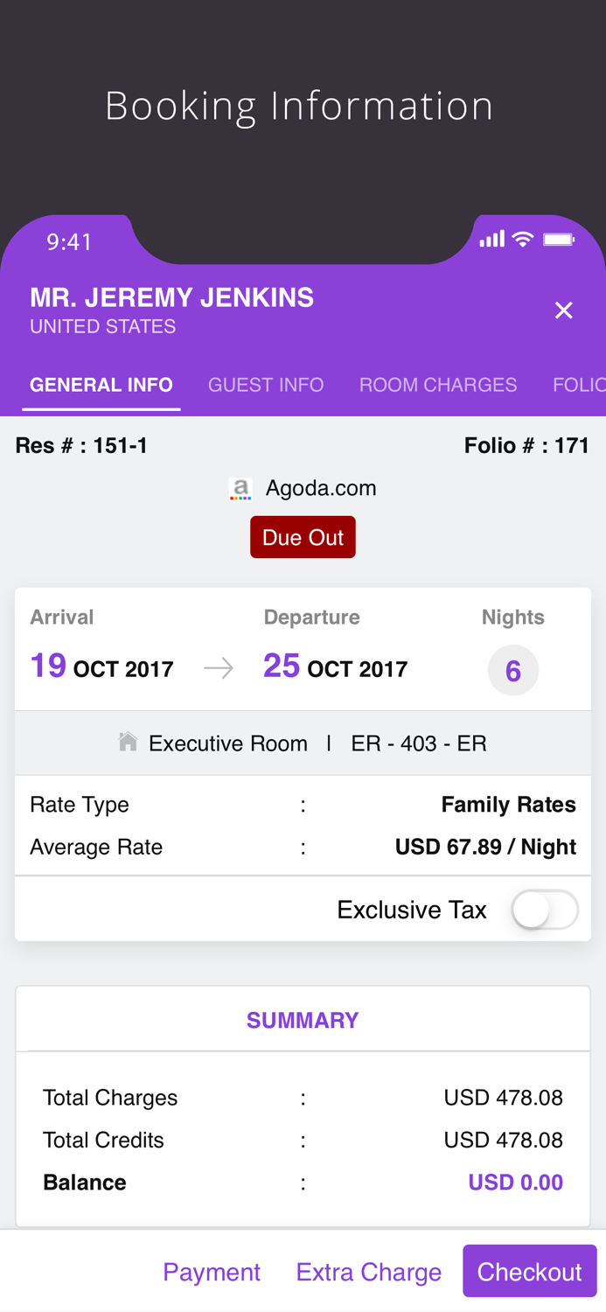The width and height of the screenshot is (606, 1312).
Task: Tap the battery indicator in the status bar
Action: click(x=560, y=238)
